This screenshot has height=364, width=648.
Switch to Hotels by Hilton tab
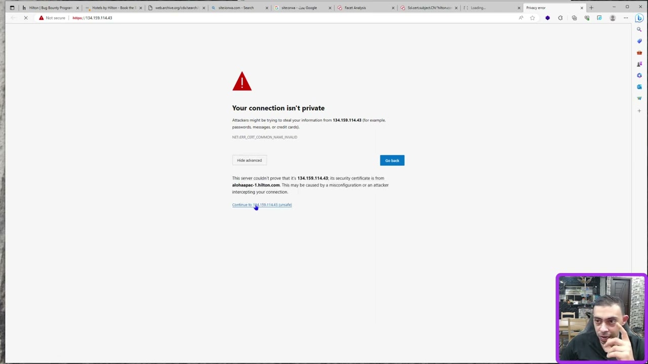114,8
